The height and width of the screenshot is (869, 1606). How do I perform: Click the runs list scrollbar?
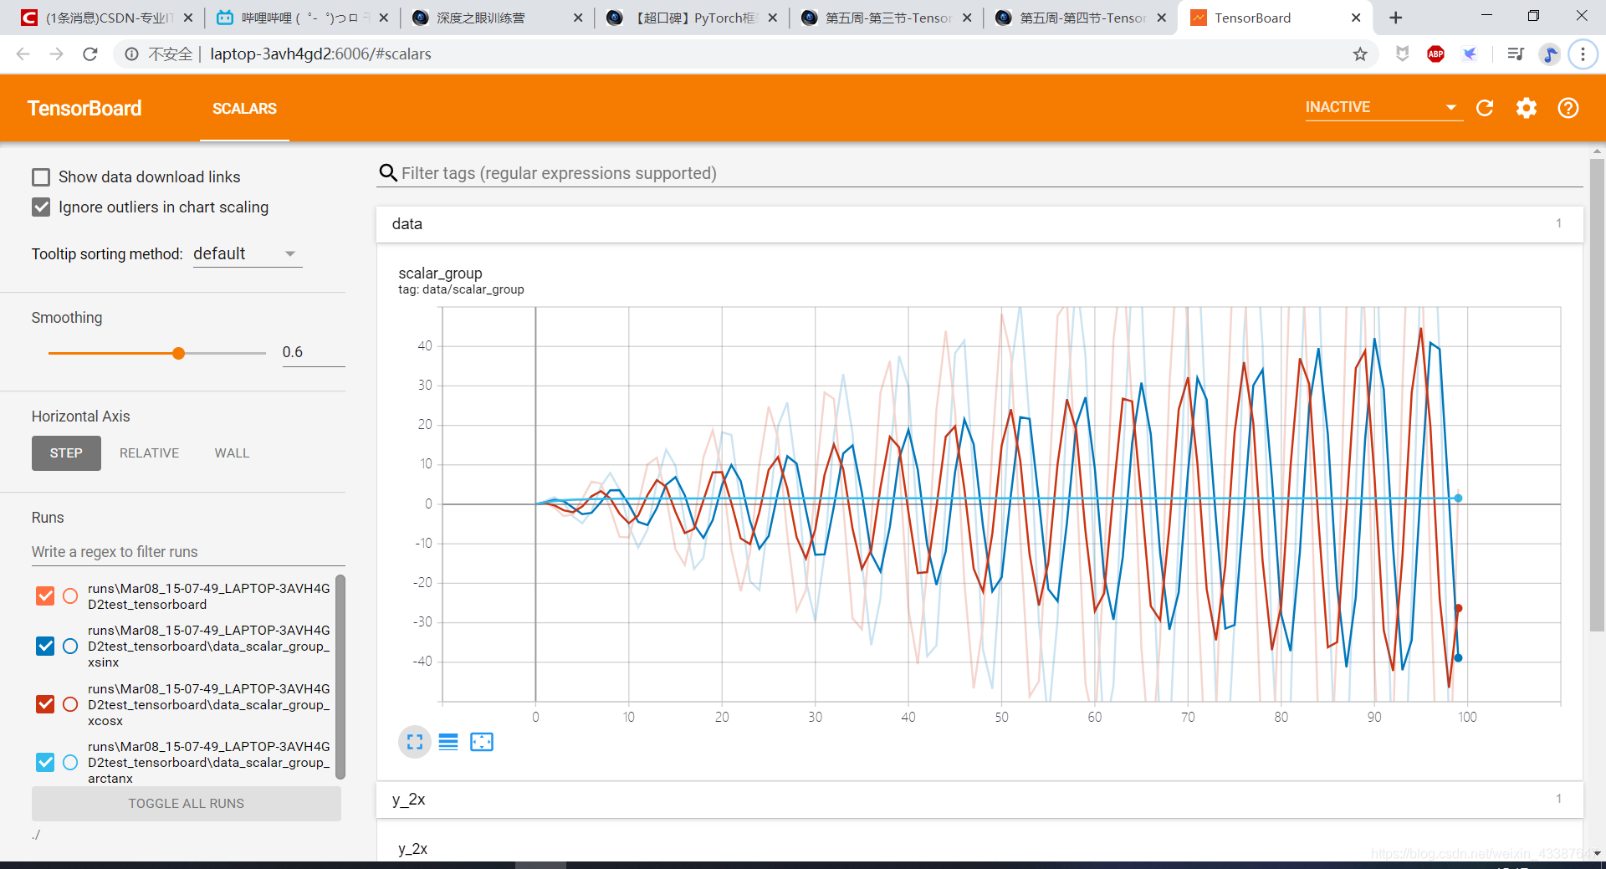click(340, 676)
